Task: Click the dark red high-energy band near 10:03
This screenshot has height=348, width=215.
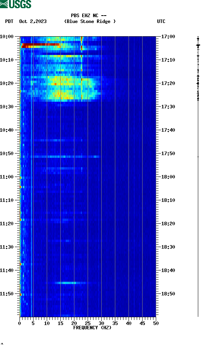Action: 41,44
